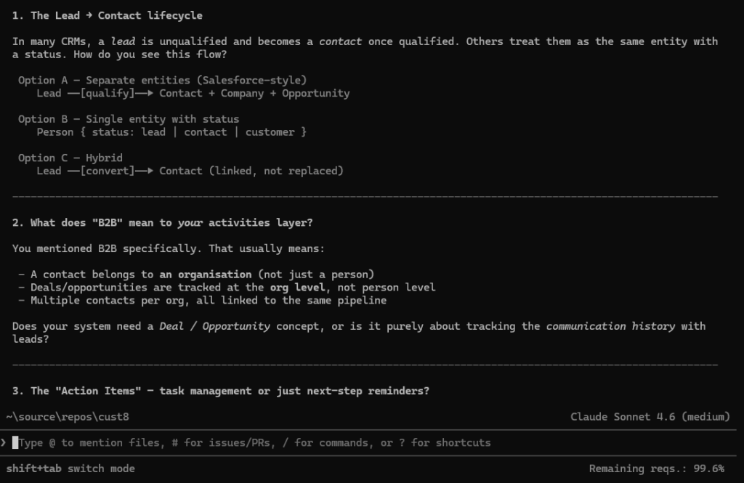Viewport: 744px width, 483px height.
Task: Select the 'Option C – Hybrid' line
Action: 70,158
